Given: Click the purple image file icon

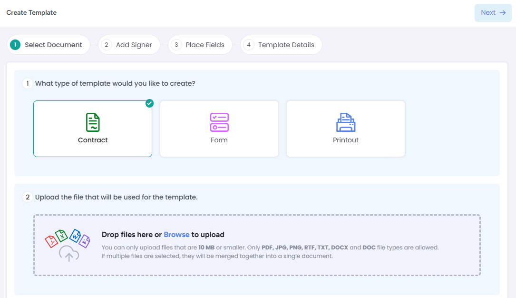Looking at the screenshot, I should pos(85,241).
